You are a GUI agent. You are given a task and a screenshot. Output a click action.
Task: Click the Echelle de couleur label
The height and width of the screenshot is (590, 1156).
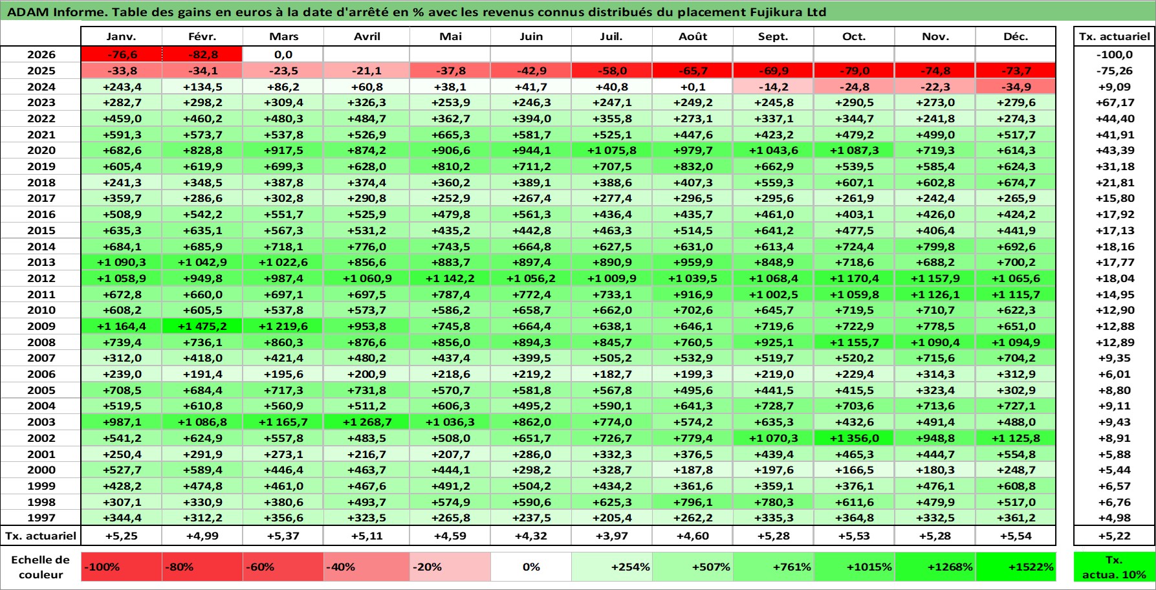tap(41, 567)
